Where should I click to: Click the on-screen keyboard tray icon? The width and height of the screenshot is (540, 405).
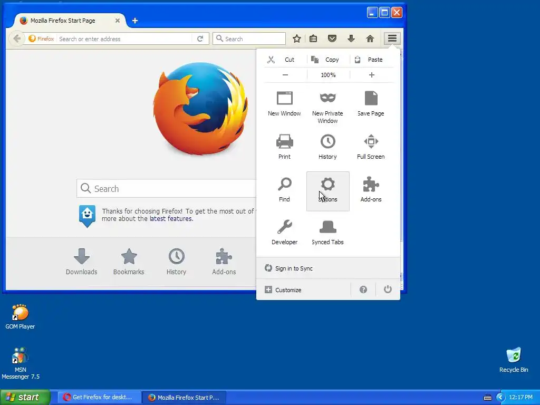point(488,398)
